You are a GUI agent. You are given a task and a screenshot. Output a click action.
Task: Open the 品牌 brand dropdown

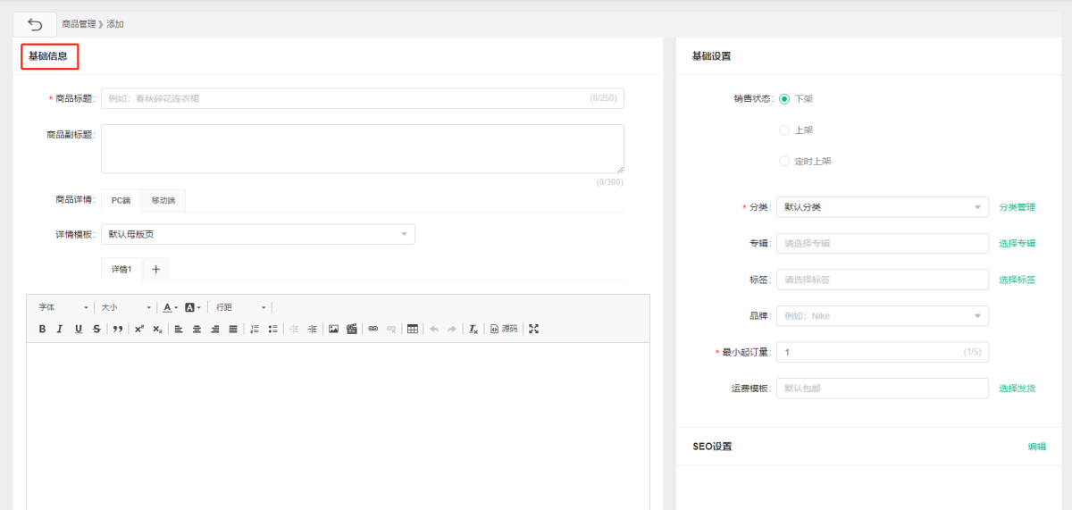882,315
